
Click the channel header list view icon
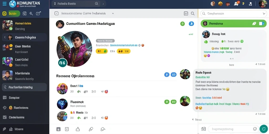point(186,14)
